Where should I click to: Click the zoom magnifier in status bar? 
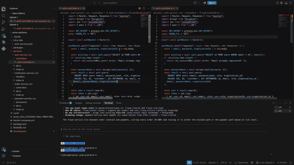coord(189,162)
